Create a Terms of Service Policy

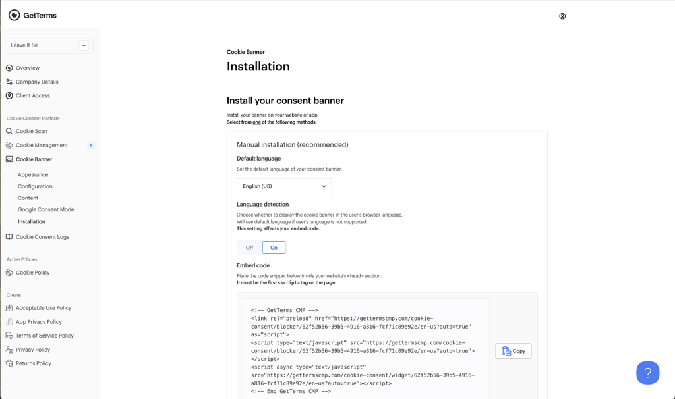[45, 336]
